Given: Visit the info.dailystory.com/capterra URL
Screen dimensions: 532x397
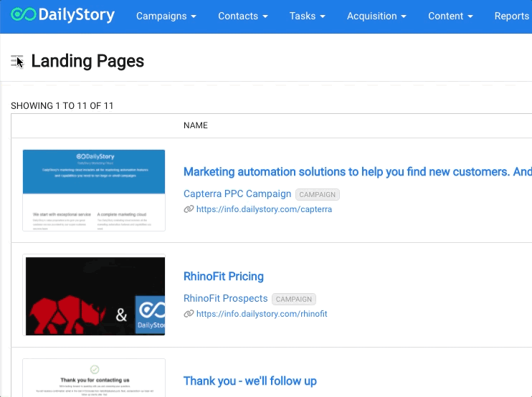Looking at the screenshot, I should (x=264, y=209).
